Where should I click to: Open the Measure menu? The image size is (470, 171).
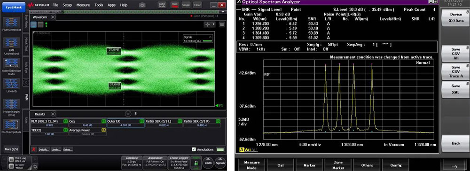[83, 5]
